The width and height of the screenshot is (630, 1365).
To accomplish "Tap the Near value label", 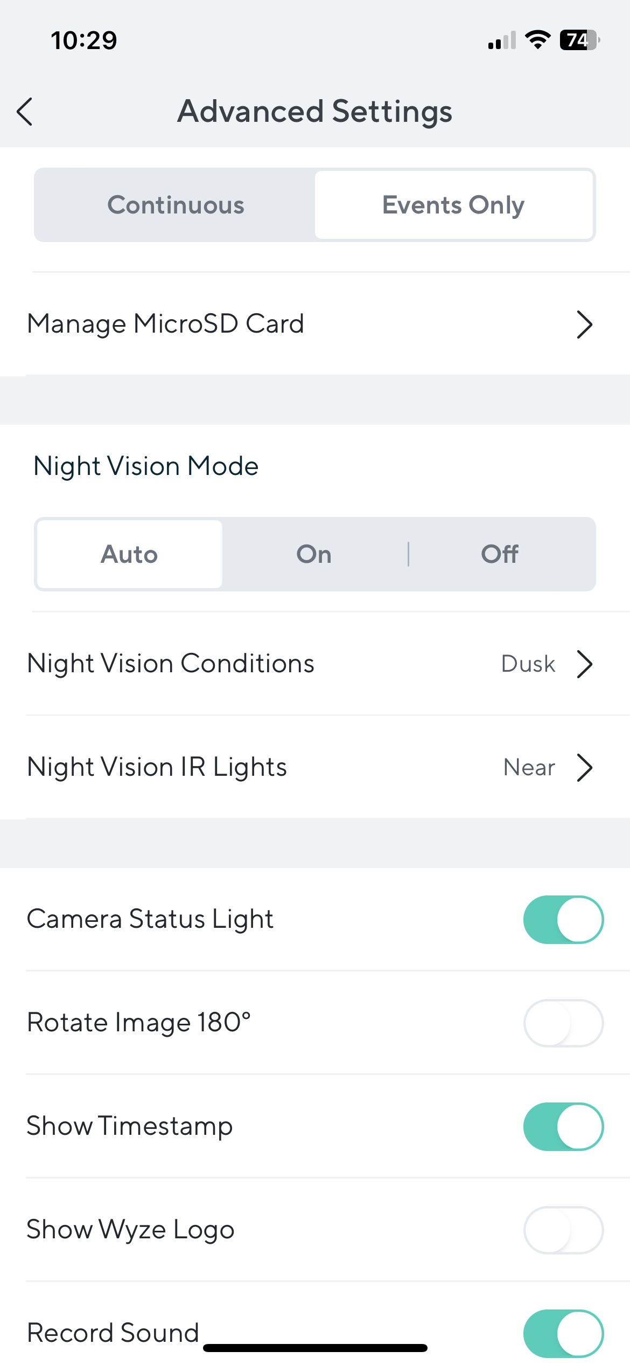I will (529, 768).
